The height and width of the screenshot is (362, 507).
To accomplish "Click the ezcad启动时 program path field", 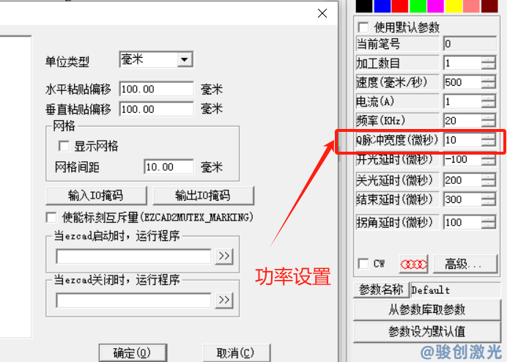I will coord(133,256).
